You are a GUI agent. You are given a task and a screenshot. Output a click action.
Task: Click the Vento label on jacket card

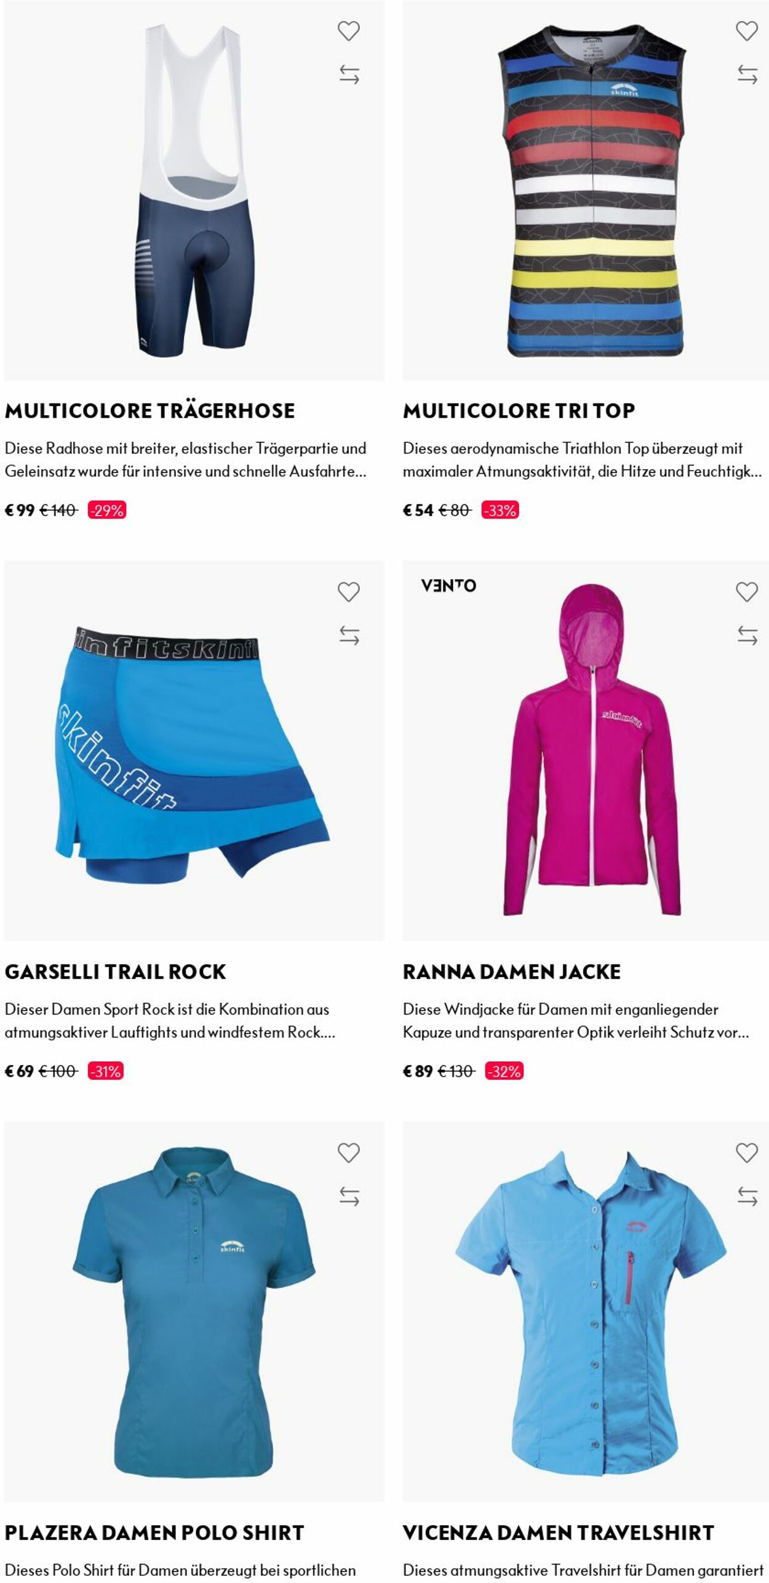tap(448, 585)
